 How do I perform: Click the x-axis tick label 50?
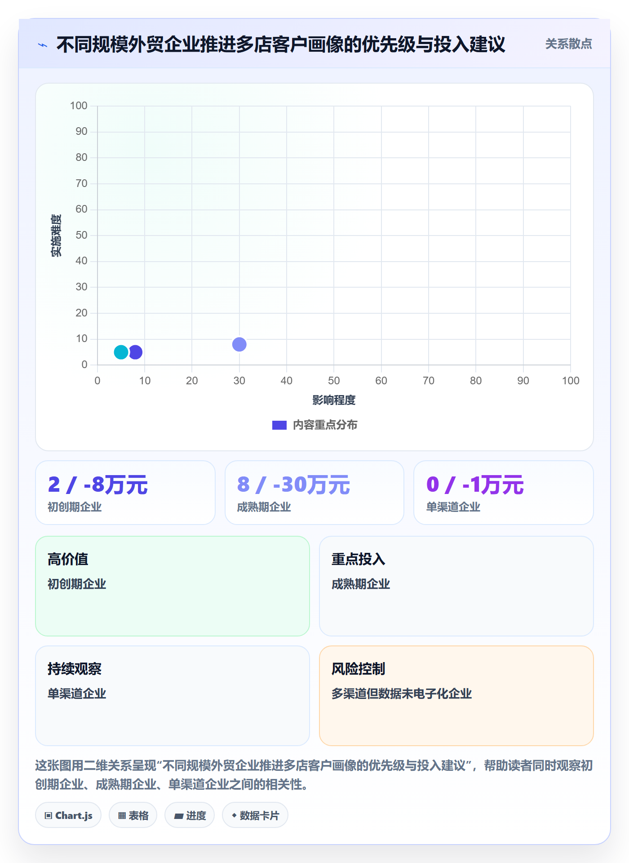coord(334,381)
